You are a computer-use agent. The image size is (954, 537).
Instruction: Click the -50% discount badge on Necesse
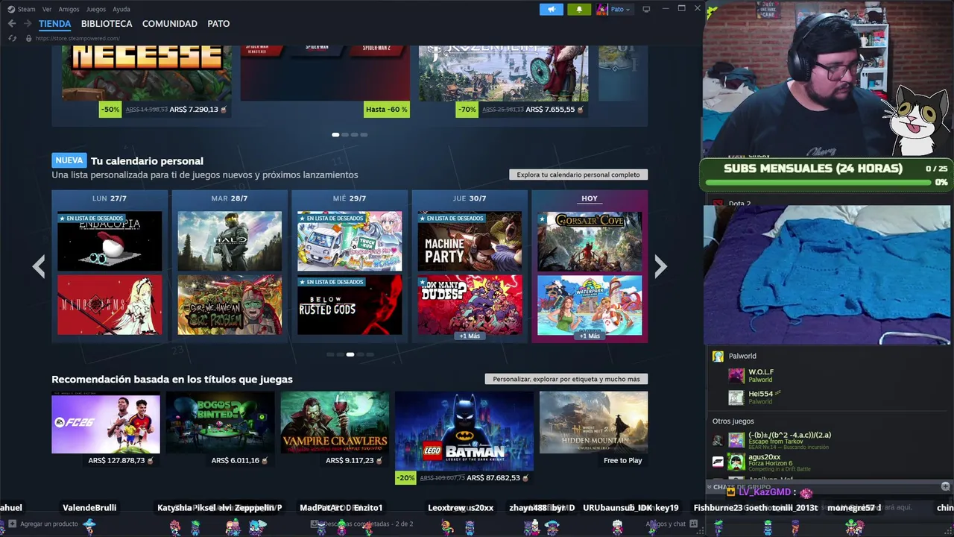click(x=110, y=109)
